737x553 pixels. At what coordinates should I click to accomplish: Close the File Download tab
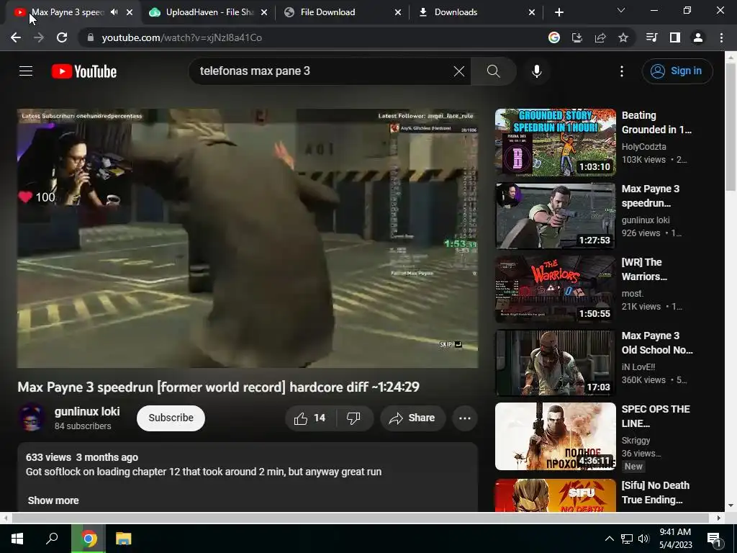point(398,12)
